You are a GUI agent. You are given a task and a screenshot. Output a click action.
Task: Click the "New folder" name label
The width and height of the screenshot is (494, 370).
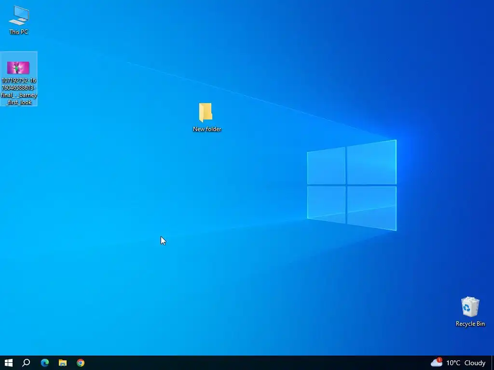click(207, 129)
